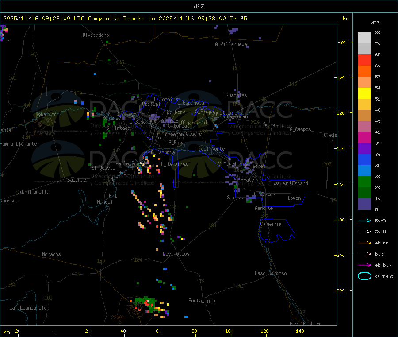The height and width of the screenshot is (337, 398).
Task: Click the S_Rosas map label
Action: (178, 143)
